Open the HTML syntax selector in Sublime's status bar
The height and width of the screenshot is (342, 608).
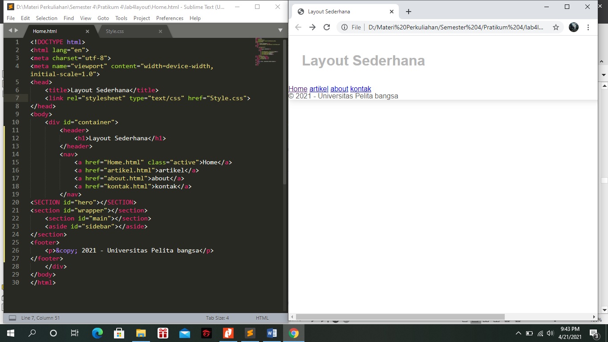pyautogui.click(x=262, y=318)
